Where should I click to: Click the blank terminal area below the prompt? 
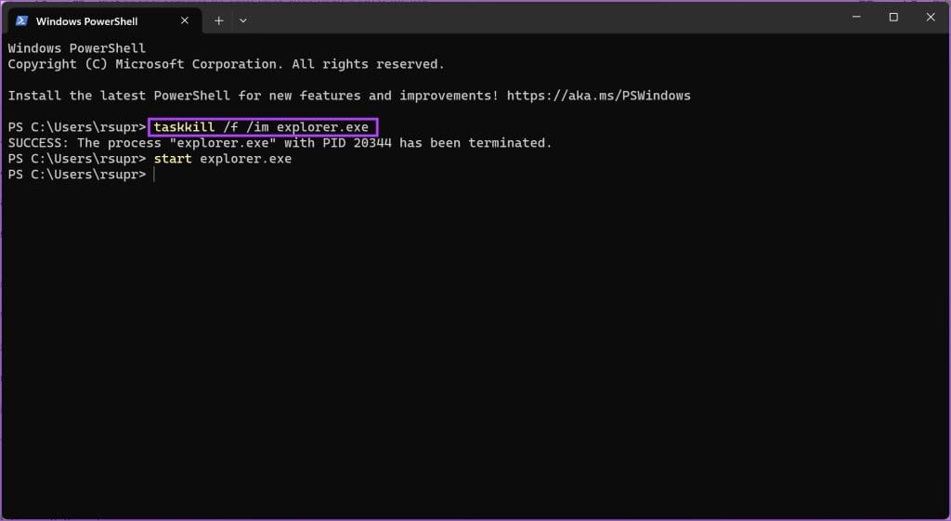pyautogui.click(x=464, y=353)
